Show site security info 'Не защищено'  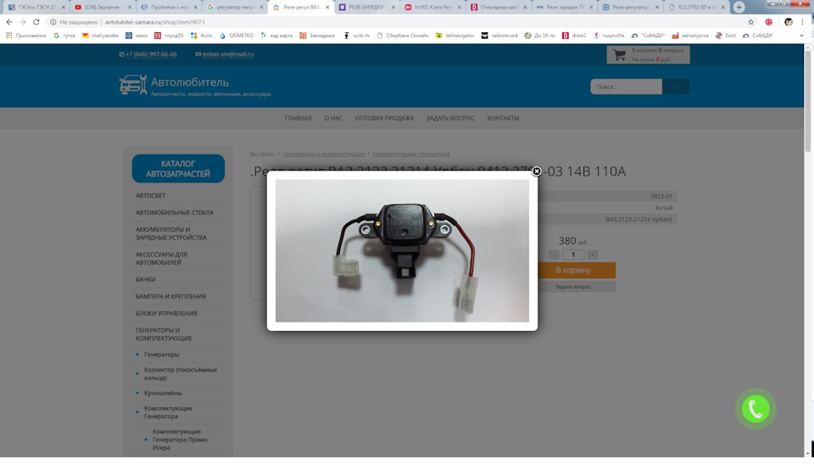pos(74,22)
